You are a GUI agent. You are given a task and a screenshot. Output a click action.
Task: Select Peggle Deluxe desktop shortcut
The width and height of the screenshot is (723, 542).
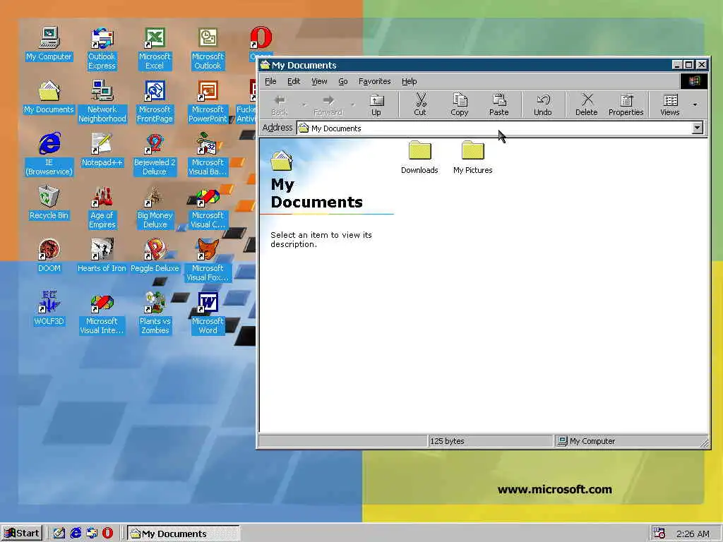pos(155,256)
